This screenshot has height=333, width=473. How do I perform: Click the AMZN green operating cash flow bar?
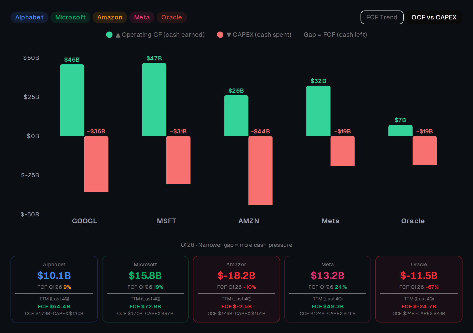(236, 116)
